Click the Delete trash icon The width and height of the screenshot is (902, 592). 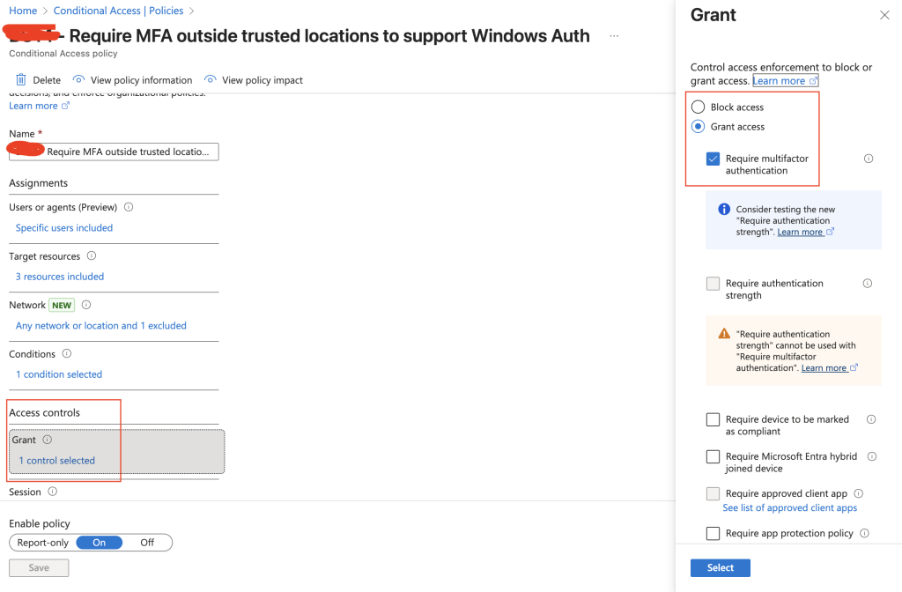[21, 80]
